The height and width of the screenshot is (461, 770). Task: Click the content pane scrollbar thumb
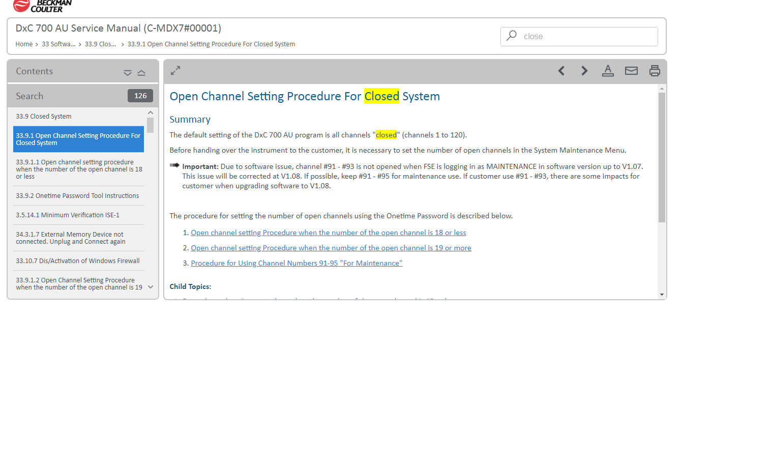(662, 158)
